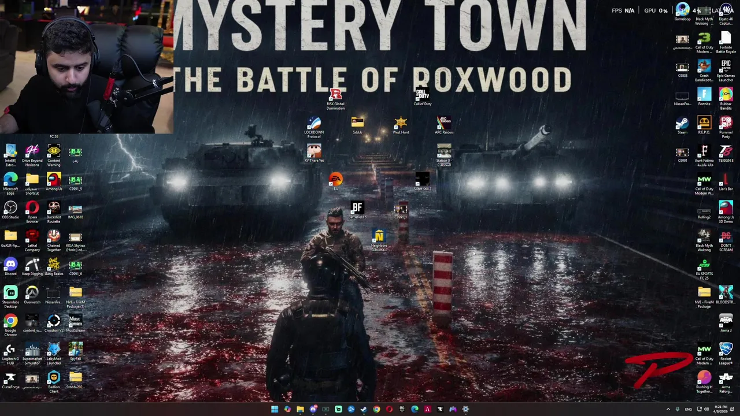Open the Keep Digging game shortcut
The height and width of the screenshot is (416, 740).
32,268
